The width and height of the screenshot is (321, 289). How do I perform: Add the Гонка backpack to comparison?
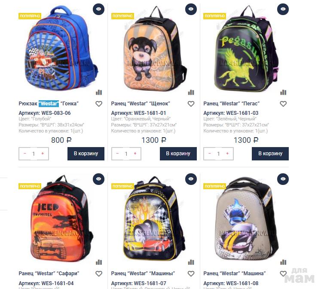99,92
